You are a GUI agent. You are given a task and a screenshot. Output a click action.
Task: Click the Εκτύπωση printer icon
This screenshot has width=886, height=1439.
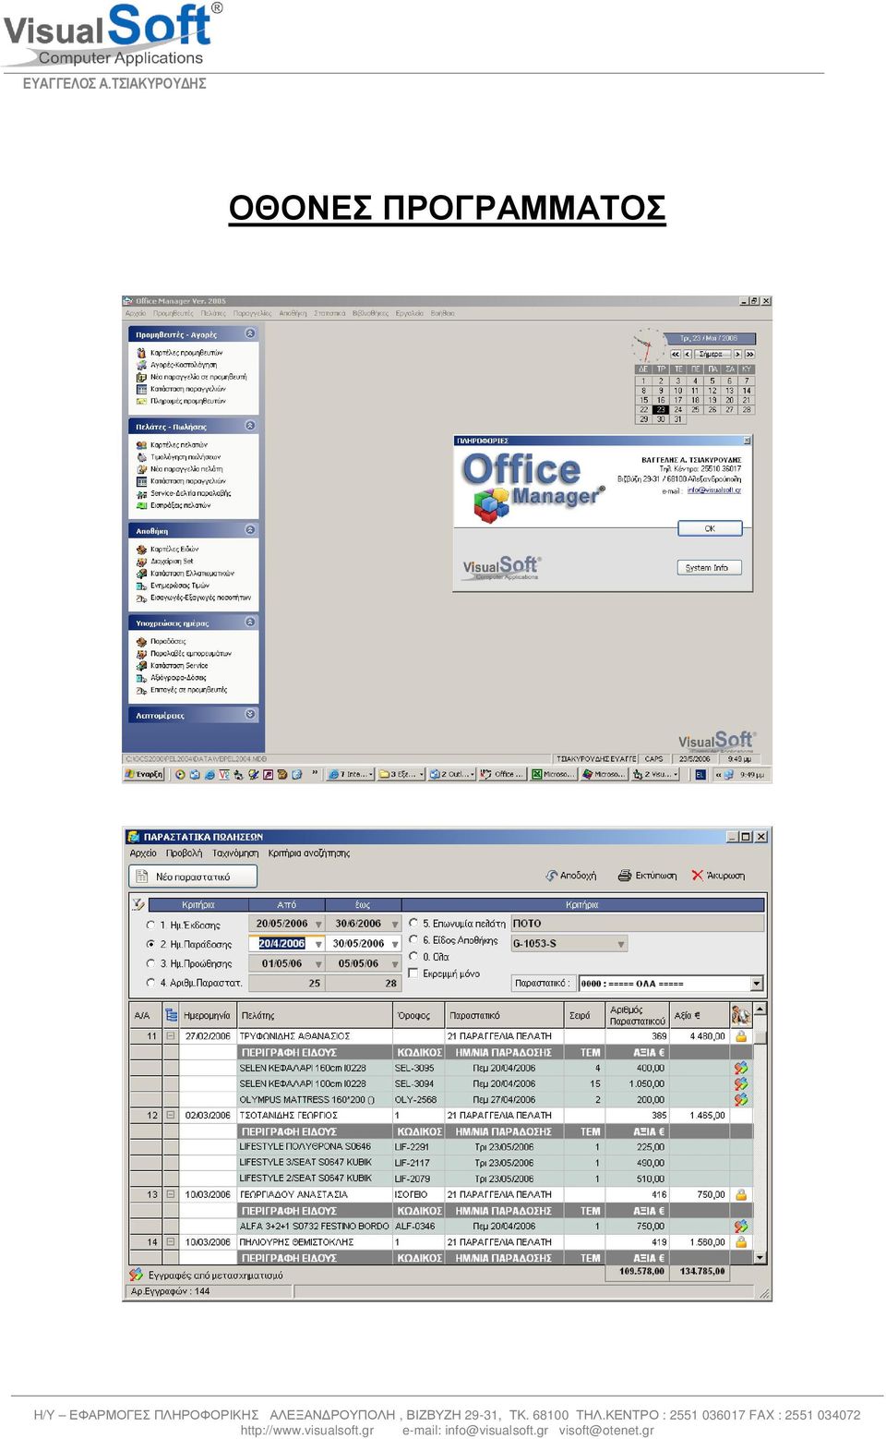[x=625, y=876]
